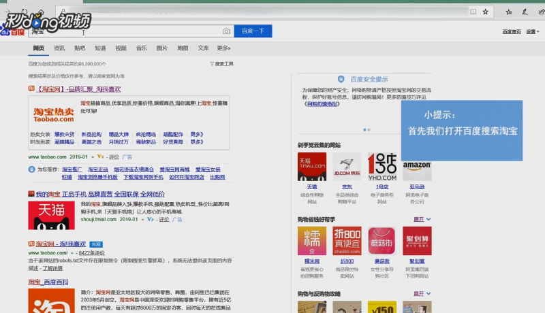
Task: Click the 下载淘宝网到手机 link
Action: [x=143, y=177]
